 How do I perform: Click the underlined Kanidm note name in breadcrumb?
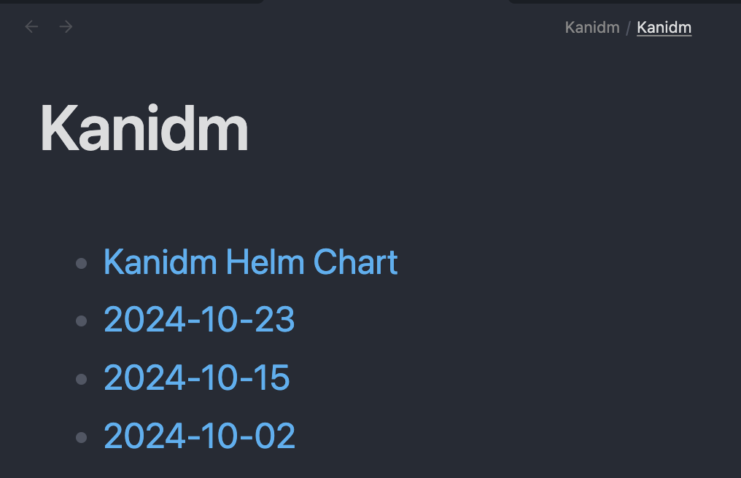coord(664,28)
